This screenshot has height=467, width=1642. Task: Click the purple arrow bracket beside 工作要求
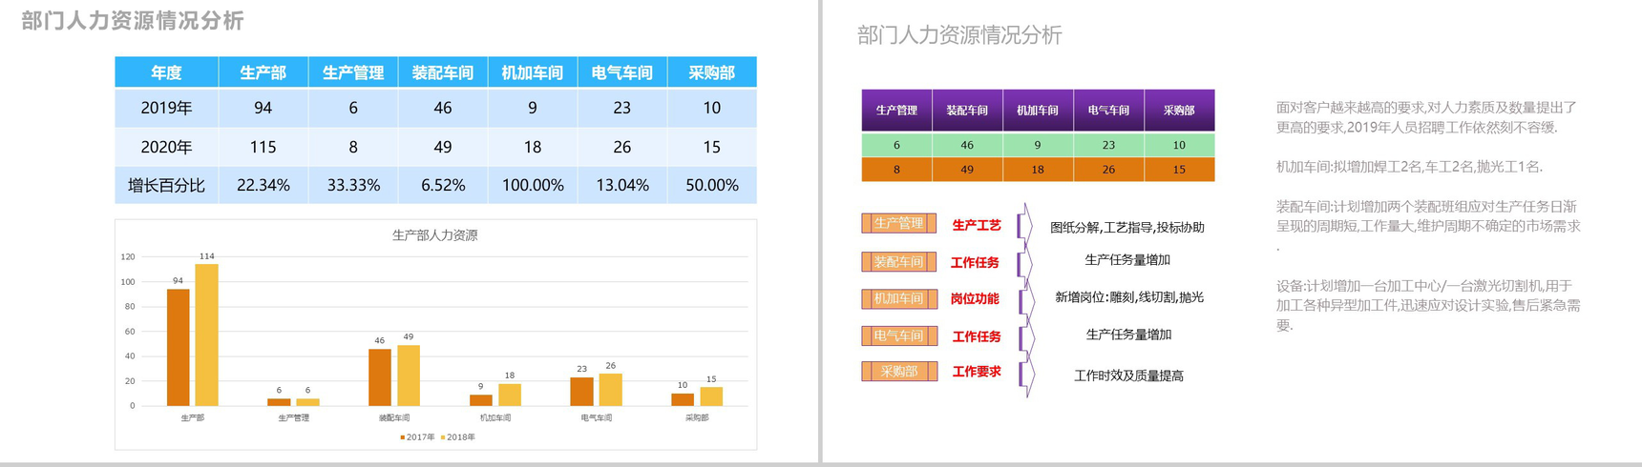tap(1025, 374)
